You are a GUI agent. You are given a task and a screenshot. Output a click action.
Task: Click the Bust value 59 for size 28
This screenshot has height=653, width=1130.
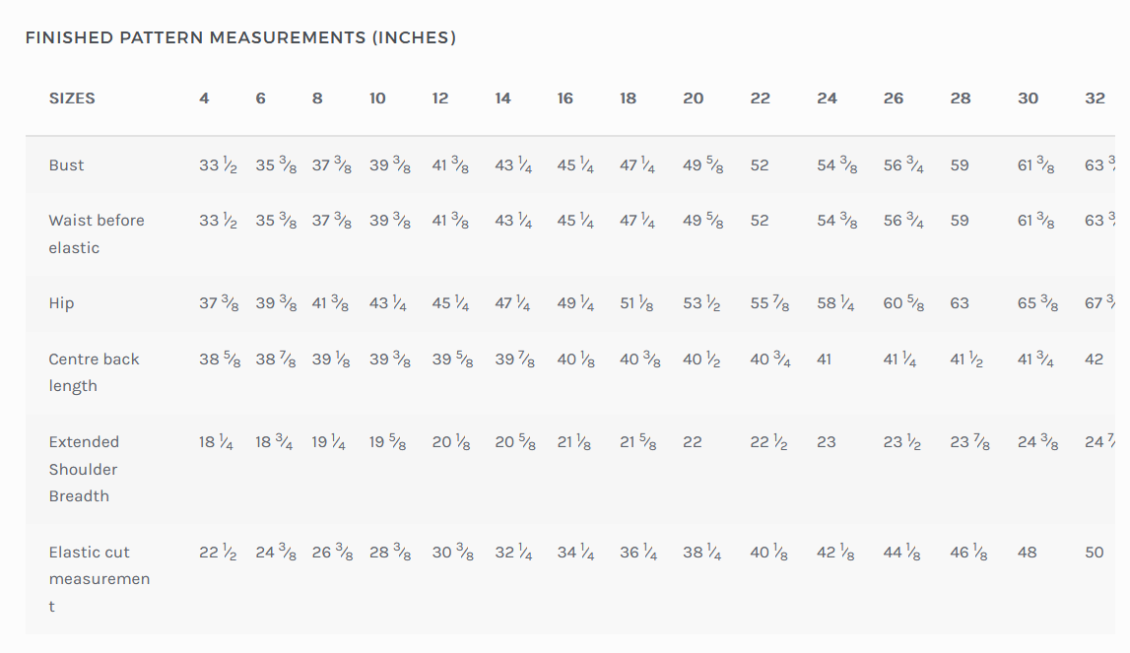coord(960,165)
